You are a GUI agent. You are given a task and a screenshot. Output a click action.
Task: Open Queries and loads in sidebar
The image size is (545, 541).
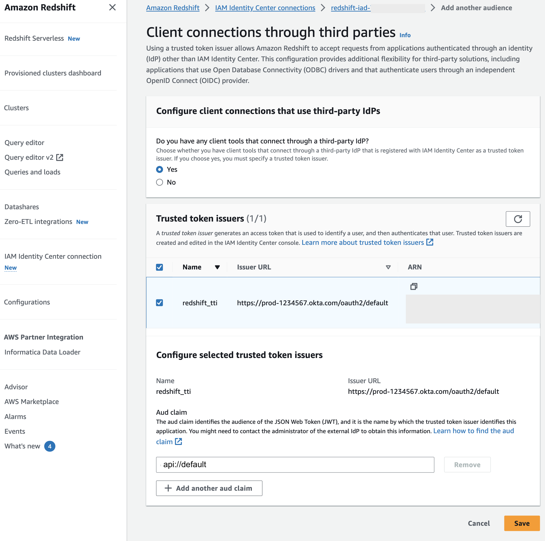click(x=32, y=172)
